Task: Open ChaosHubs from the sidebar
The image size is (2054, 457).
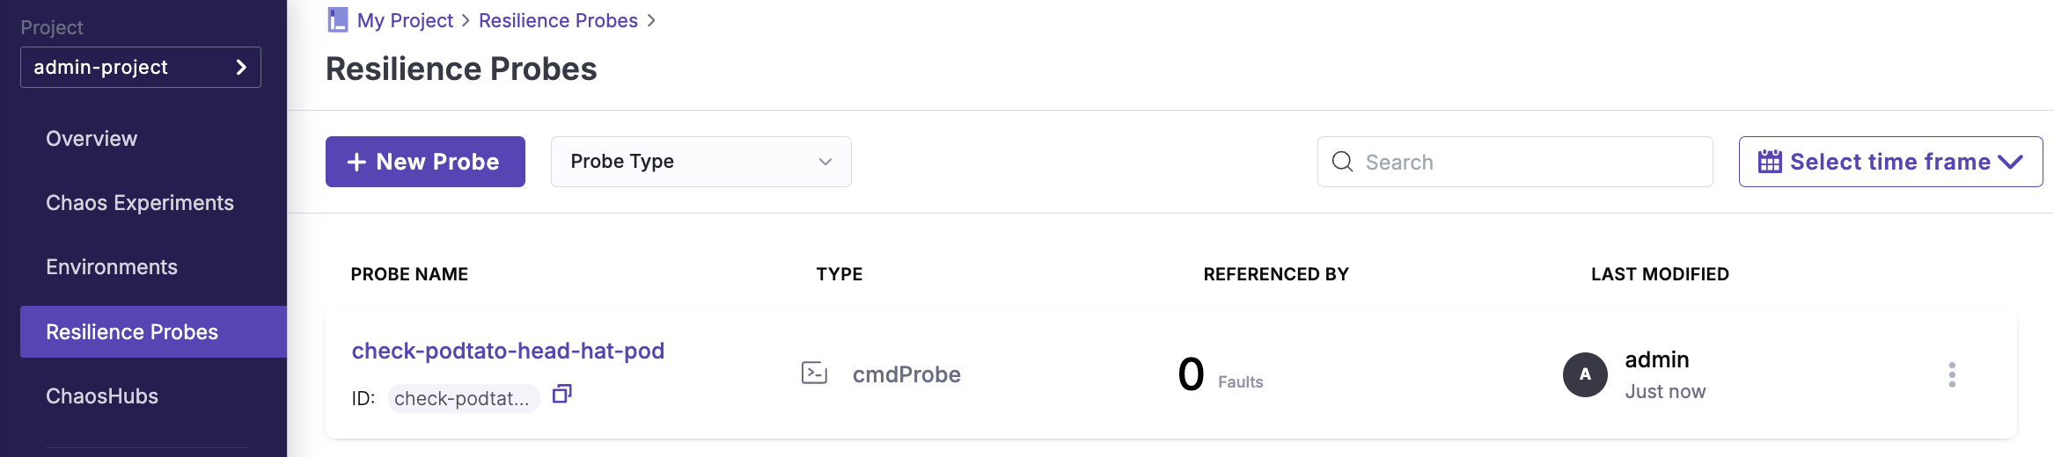Action: 102,396
